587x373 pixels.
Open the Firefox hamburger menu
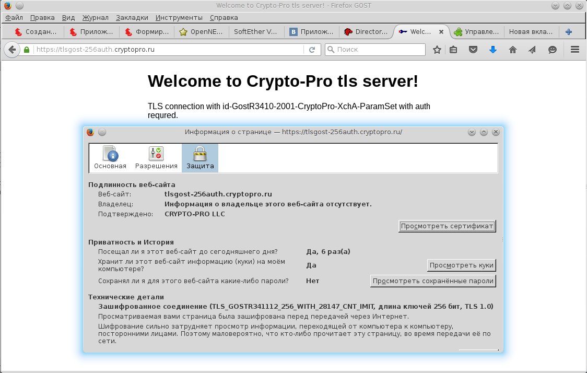tap(575, 50)
